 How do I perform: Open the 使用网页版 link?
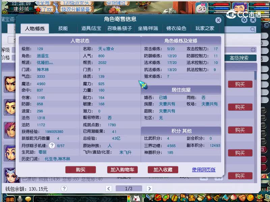point(204,170)
